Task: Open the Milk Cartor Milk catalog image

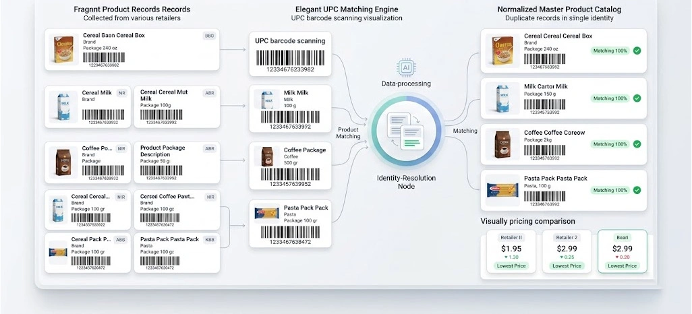Action: click(x=502, y=98)
